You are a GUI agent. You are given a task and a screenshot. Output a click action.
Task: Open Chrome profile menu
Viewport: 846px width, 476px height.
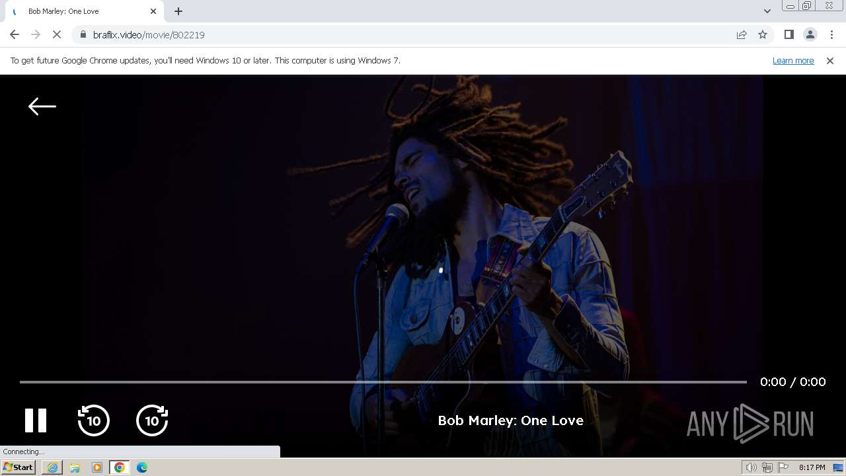[x=810, y=34]
